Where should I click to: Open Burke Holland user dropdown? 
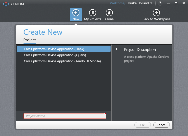(140, 3)
